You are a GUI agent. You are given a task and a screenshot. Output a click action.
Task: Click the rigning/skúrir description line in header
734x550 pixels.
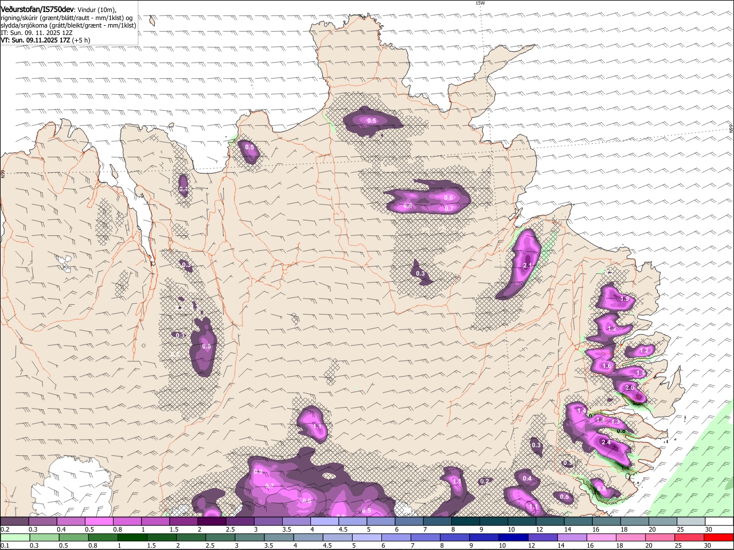67,18
